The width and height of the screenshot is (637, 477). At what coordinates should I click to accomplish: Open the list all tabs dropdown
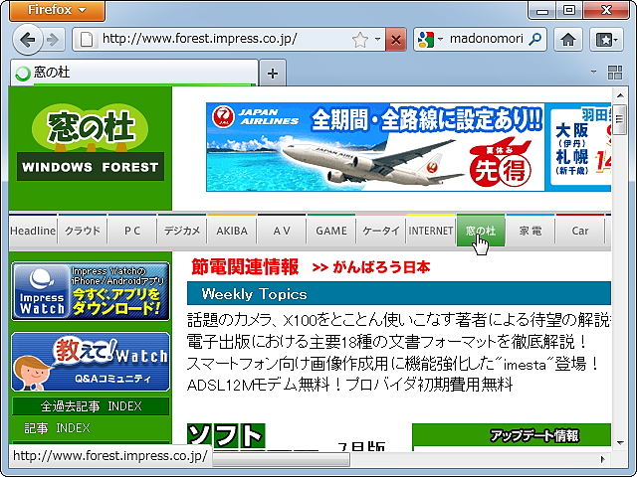click(593, 73)
